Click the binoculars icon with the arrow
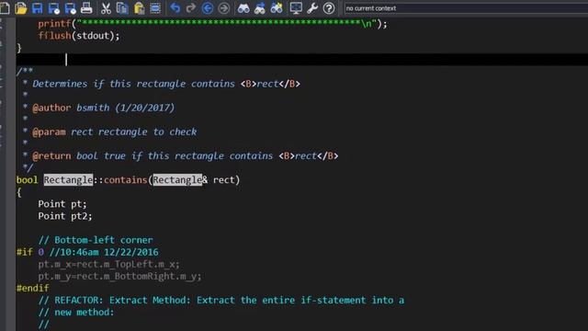 click(260, 8)
